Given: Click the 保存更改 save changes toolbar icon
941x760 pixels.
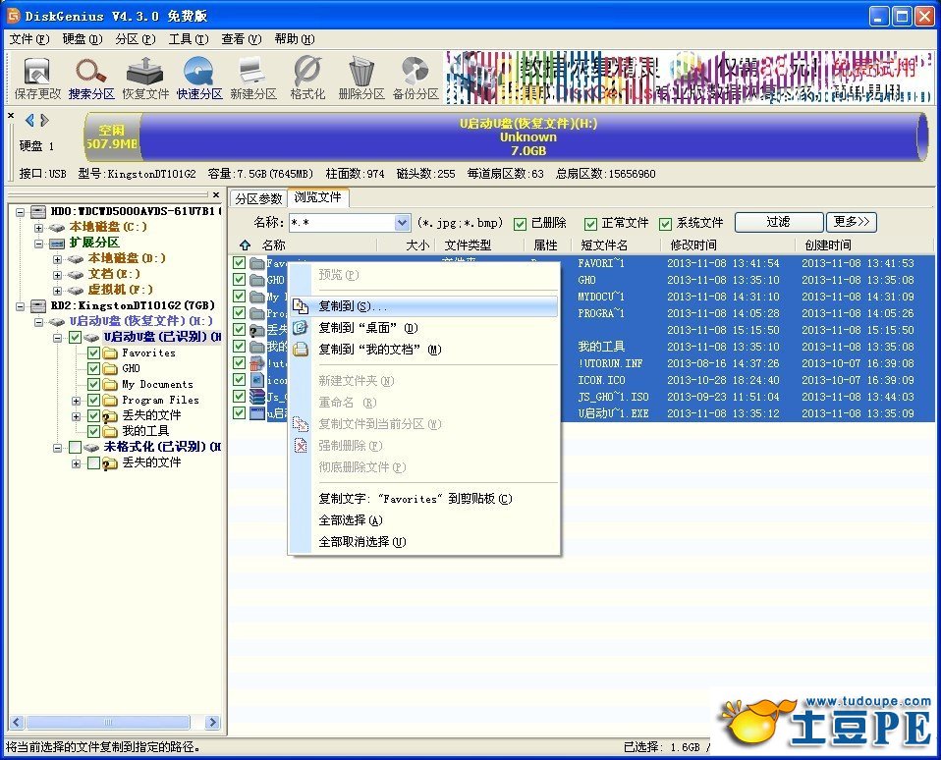Looking at the screenshot, I should coord(37,79).
